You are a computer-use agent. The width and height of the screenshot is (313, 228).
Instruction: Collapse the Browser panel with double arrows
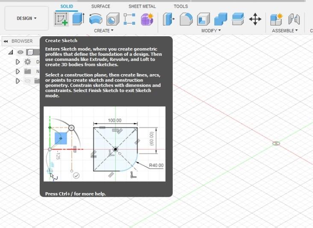coord(6,41)
